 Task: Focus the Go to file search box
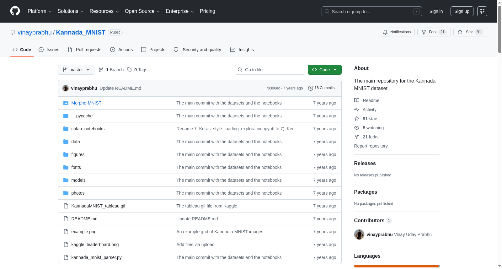pyautogui.click(x=270, y=70)
